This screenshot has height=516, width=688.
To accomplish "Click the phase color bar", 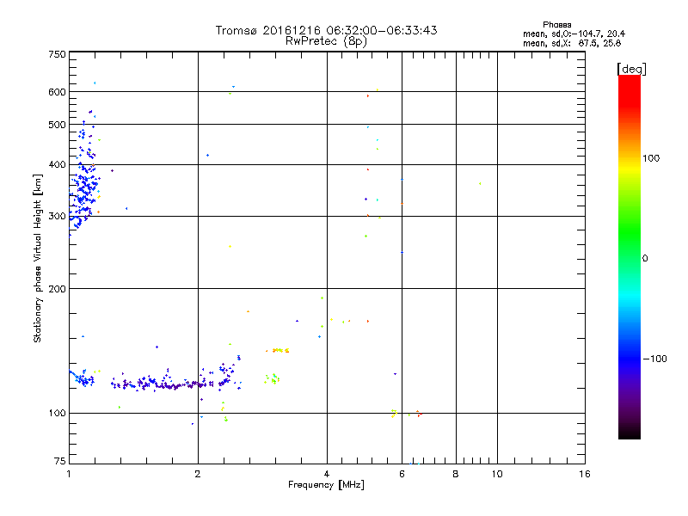I will [630, 256].
